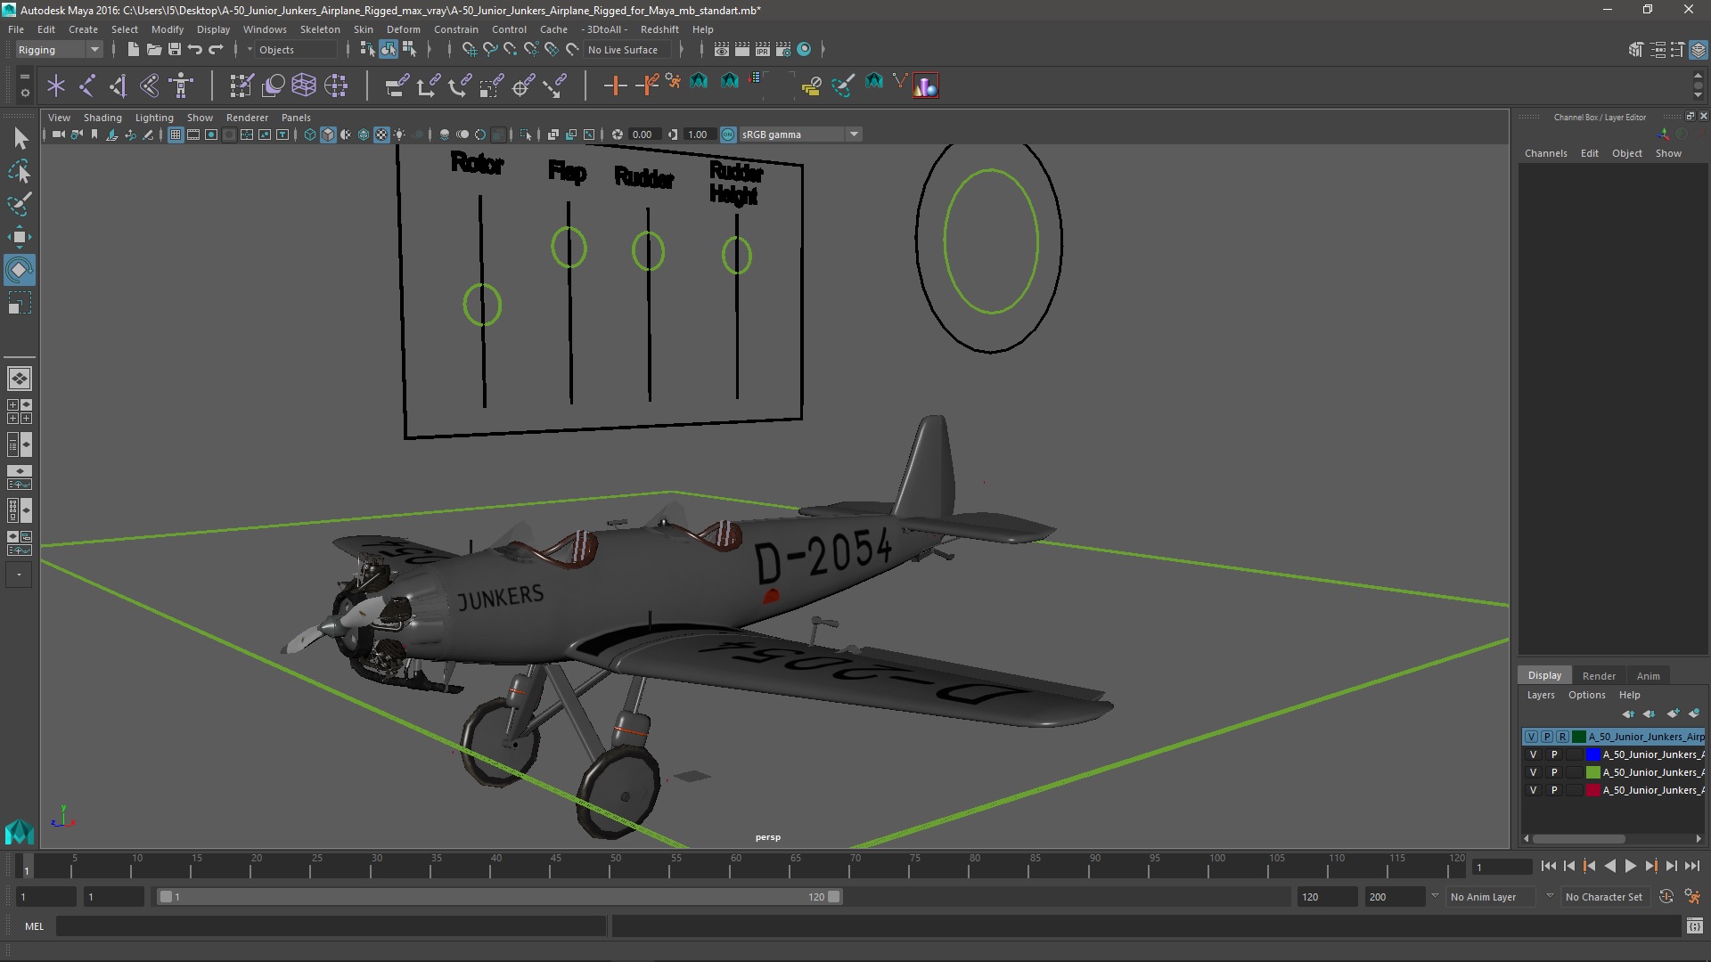
Task: Click the Go to End of playback button
Action: (x=1691, y=866)
